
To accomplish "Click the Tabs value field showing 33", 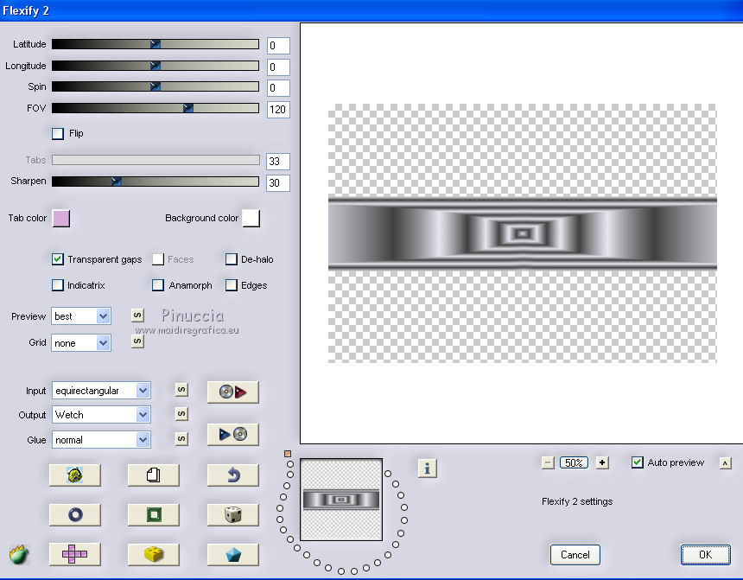I will [278, 162].
